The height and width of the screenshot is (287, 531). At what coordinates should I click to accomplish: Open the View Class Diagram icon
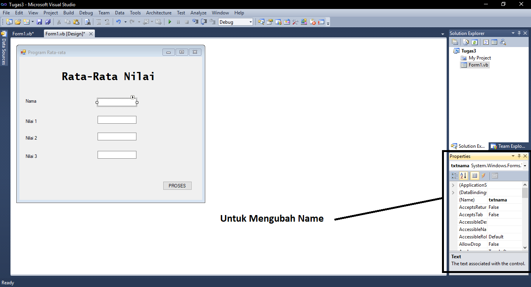coord(503,42)
